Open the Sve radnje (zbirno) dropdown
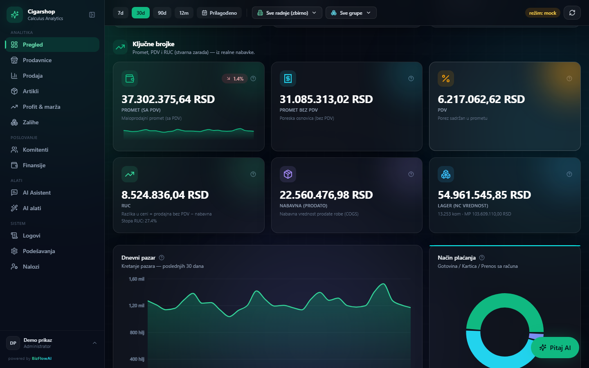Screen dimensions: 589x368 (x=287, y=13)
